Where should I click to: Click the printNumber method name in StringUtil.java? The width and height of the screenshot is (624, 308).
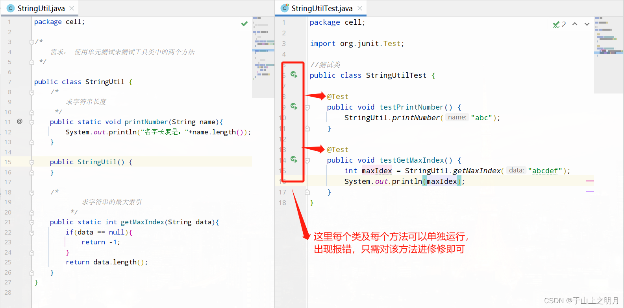[x=146, y=122]
